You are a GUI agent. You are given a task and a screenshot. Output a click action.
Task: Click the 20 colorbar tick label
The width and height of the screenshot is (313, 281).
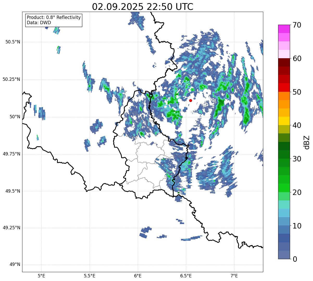coord(297,192)
